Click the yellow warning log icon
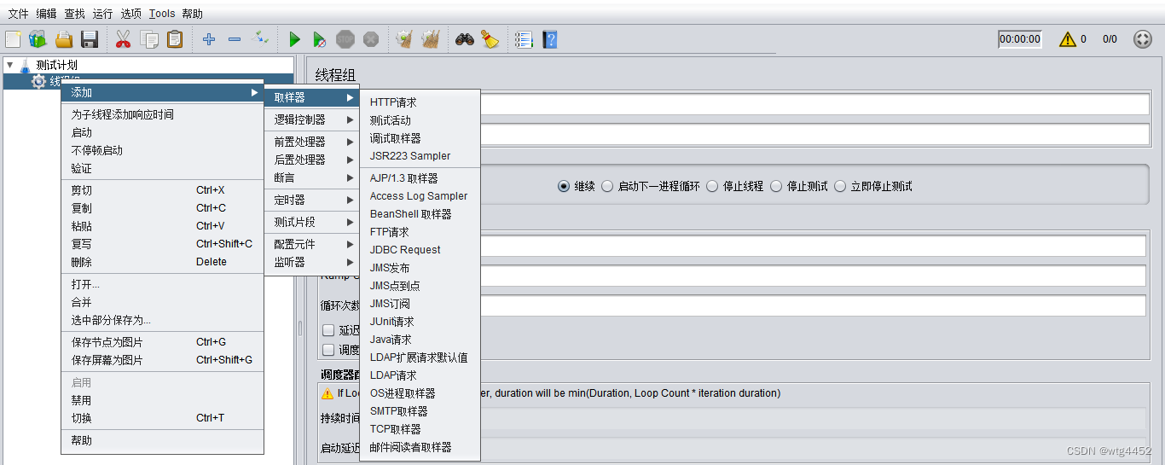1165x465 pixels. pos(1068,39)
